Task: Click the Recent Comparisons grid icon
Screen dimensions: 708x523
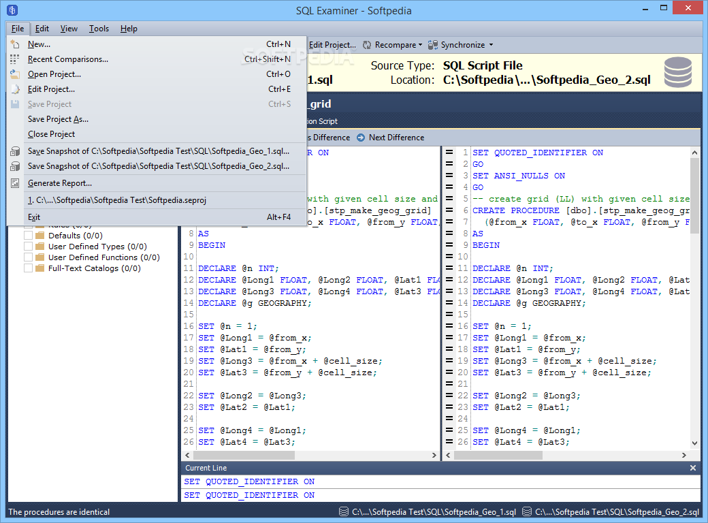Action: (x=15, y=59)
